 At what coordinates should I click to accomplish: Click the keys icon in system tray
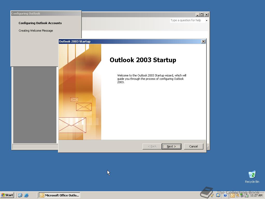(x=238, y=195)
